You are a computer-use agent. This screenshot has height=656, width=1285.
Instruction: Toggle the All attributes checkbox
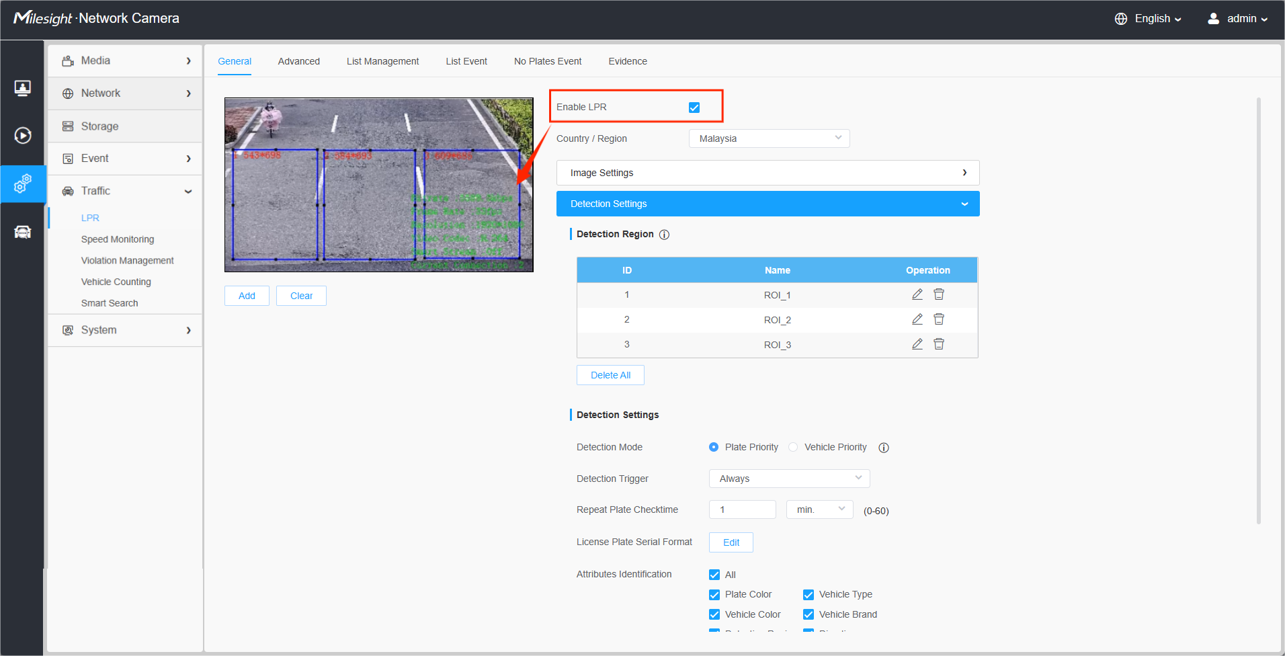[714, 575]
